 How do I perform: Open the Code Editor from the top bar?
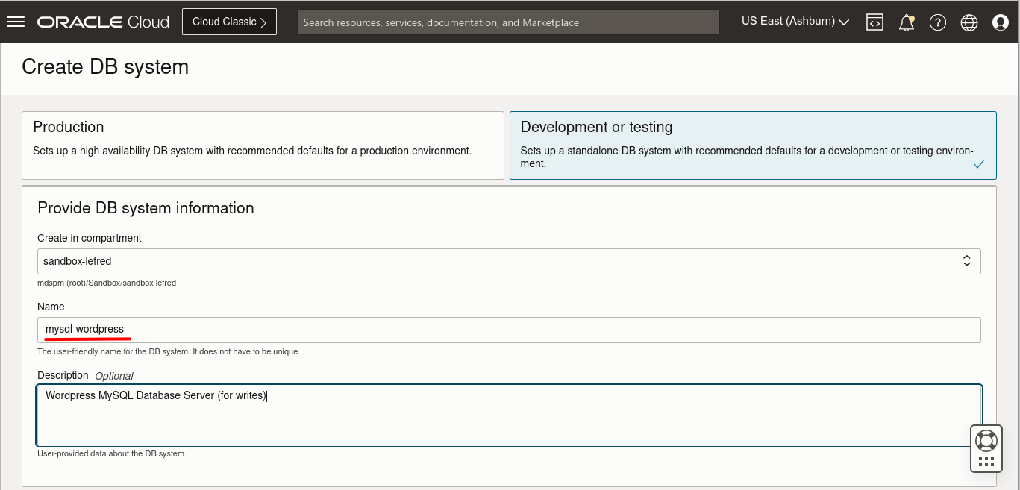coord(874,22)
